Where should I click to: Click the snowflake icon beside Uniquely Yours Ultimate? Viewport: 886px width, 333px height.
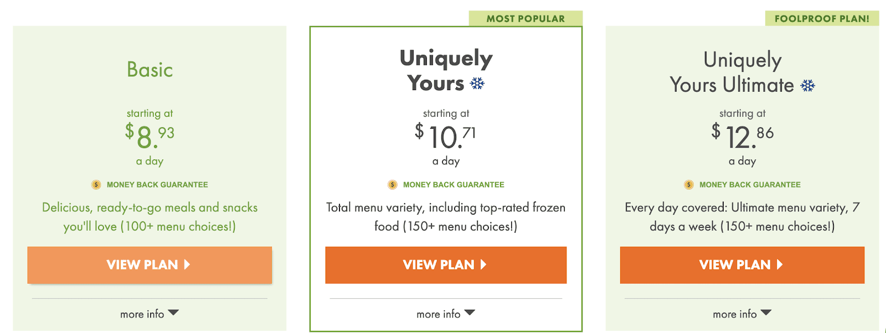pyautogui.click(x=808, y=86)
